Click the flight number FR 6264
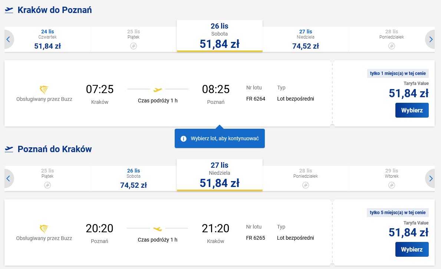The image size is (441, 269). [256, 99]
